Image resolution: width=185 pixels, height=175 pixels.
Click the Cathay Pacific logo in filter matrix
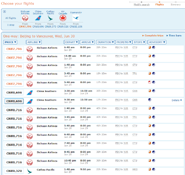point(50,18)
